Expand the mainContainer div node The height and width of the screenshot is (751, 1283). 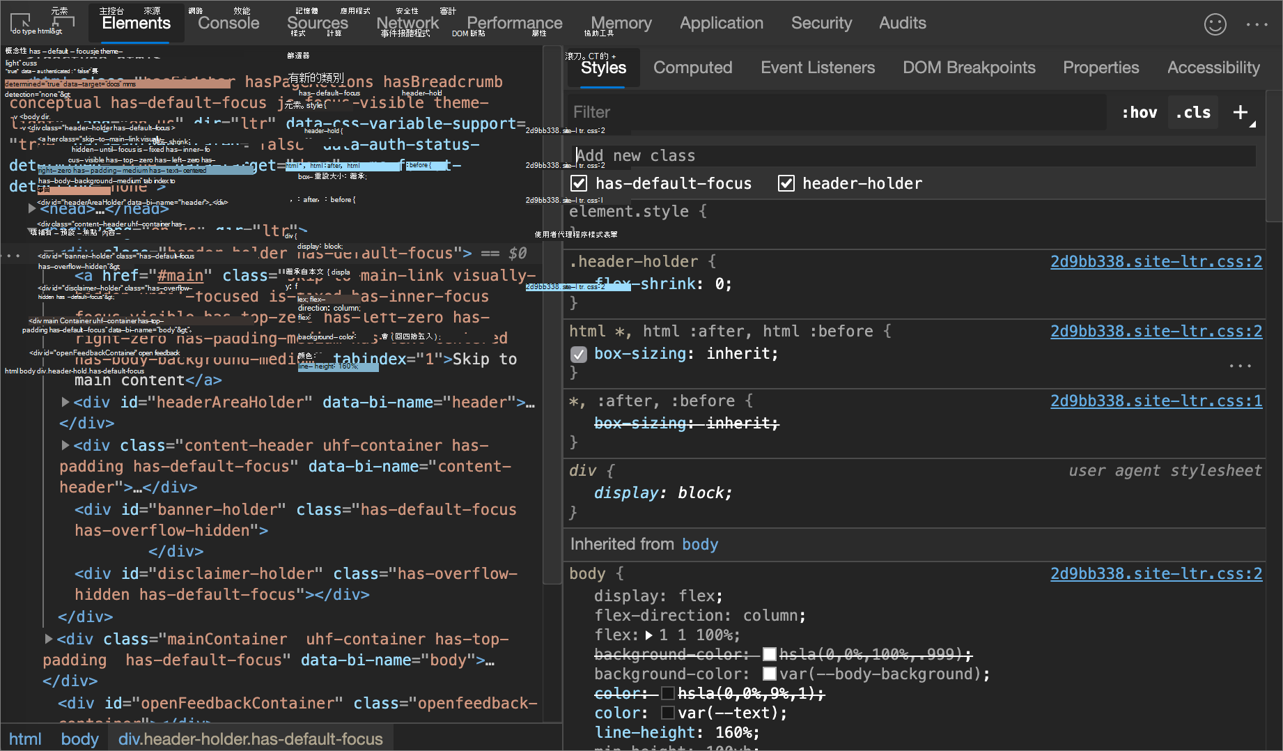point(49,639)
